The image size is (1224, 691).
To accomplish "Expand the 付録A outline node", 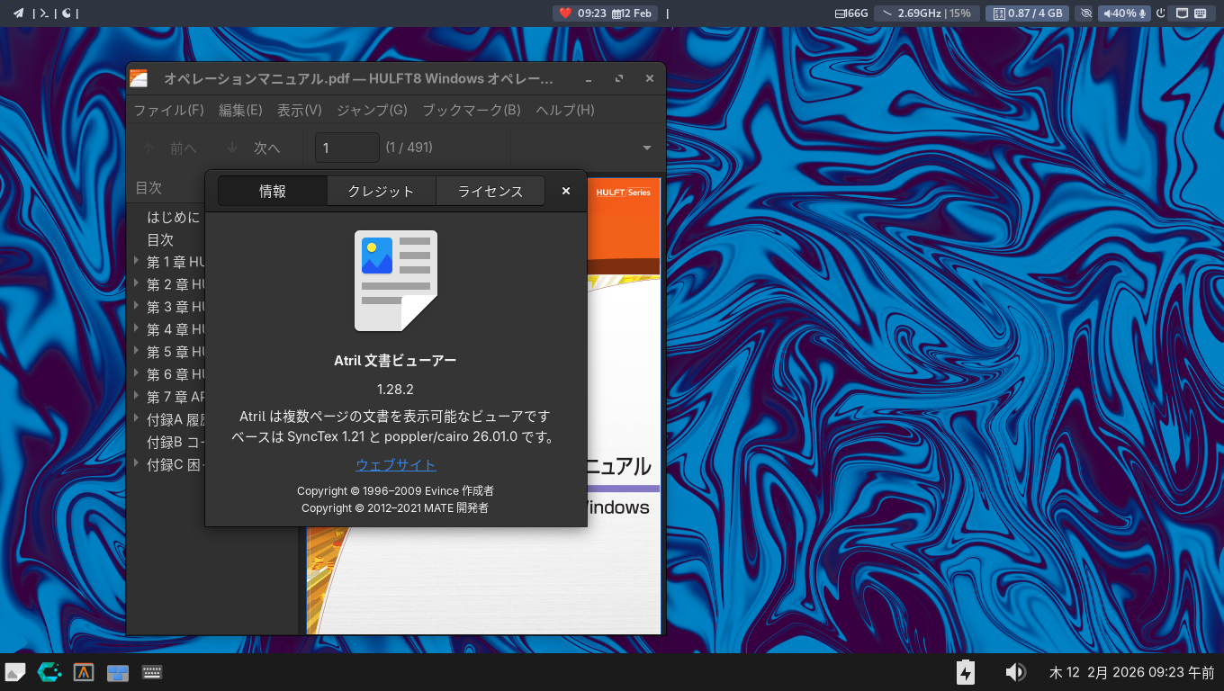I will point(136,419).
